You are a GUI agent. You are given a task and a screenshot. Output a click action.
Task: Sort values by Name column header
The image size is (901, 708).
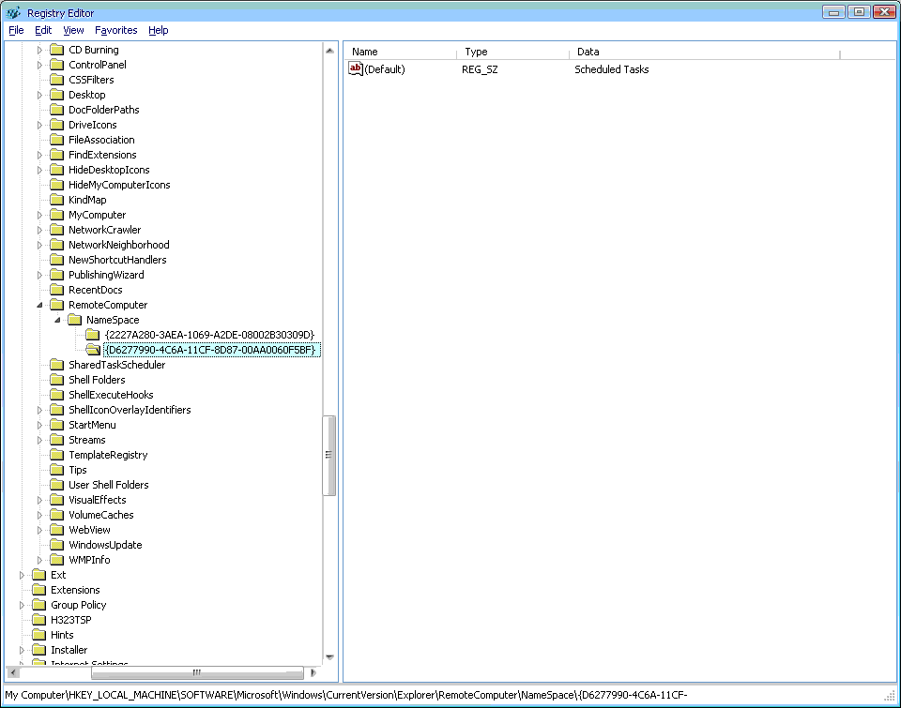click(401, 53)
